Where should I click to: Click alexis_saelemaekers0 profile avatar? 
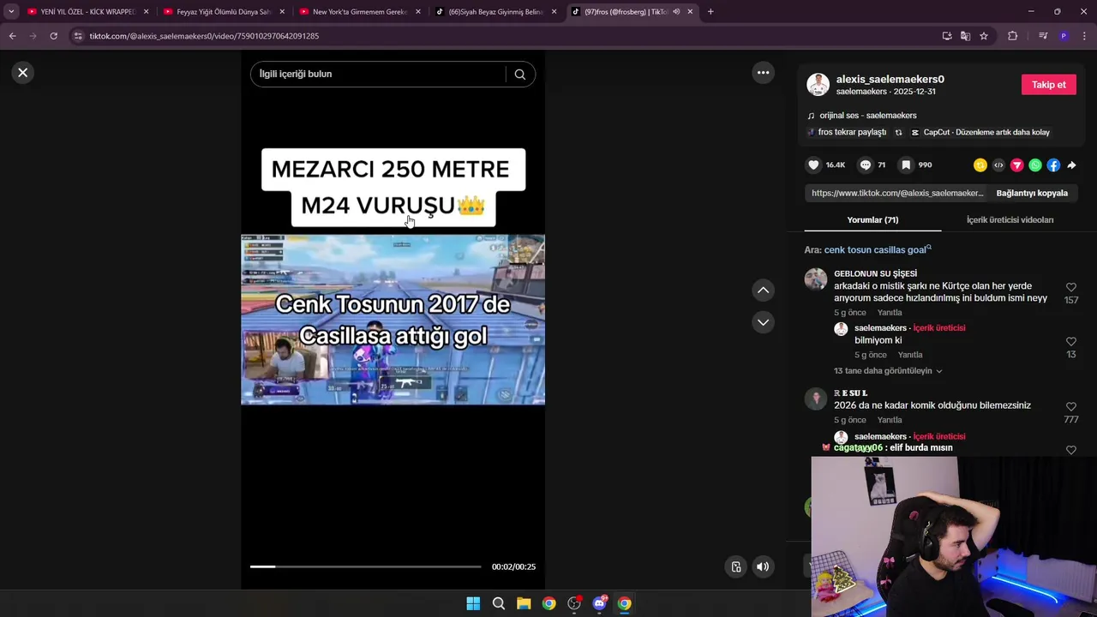(x=818, y=85)
